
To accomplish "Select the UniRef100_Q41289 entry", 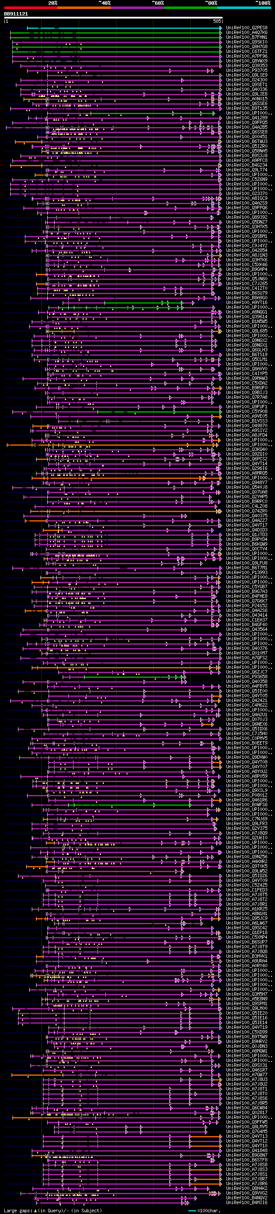I will 247,118.
